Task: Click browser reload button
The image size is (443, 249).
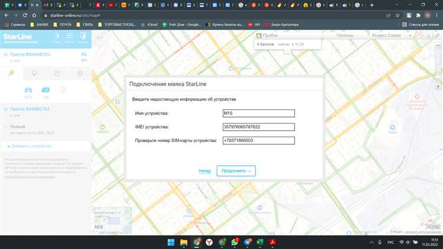Action: (25, 15)
